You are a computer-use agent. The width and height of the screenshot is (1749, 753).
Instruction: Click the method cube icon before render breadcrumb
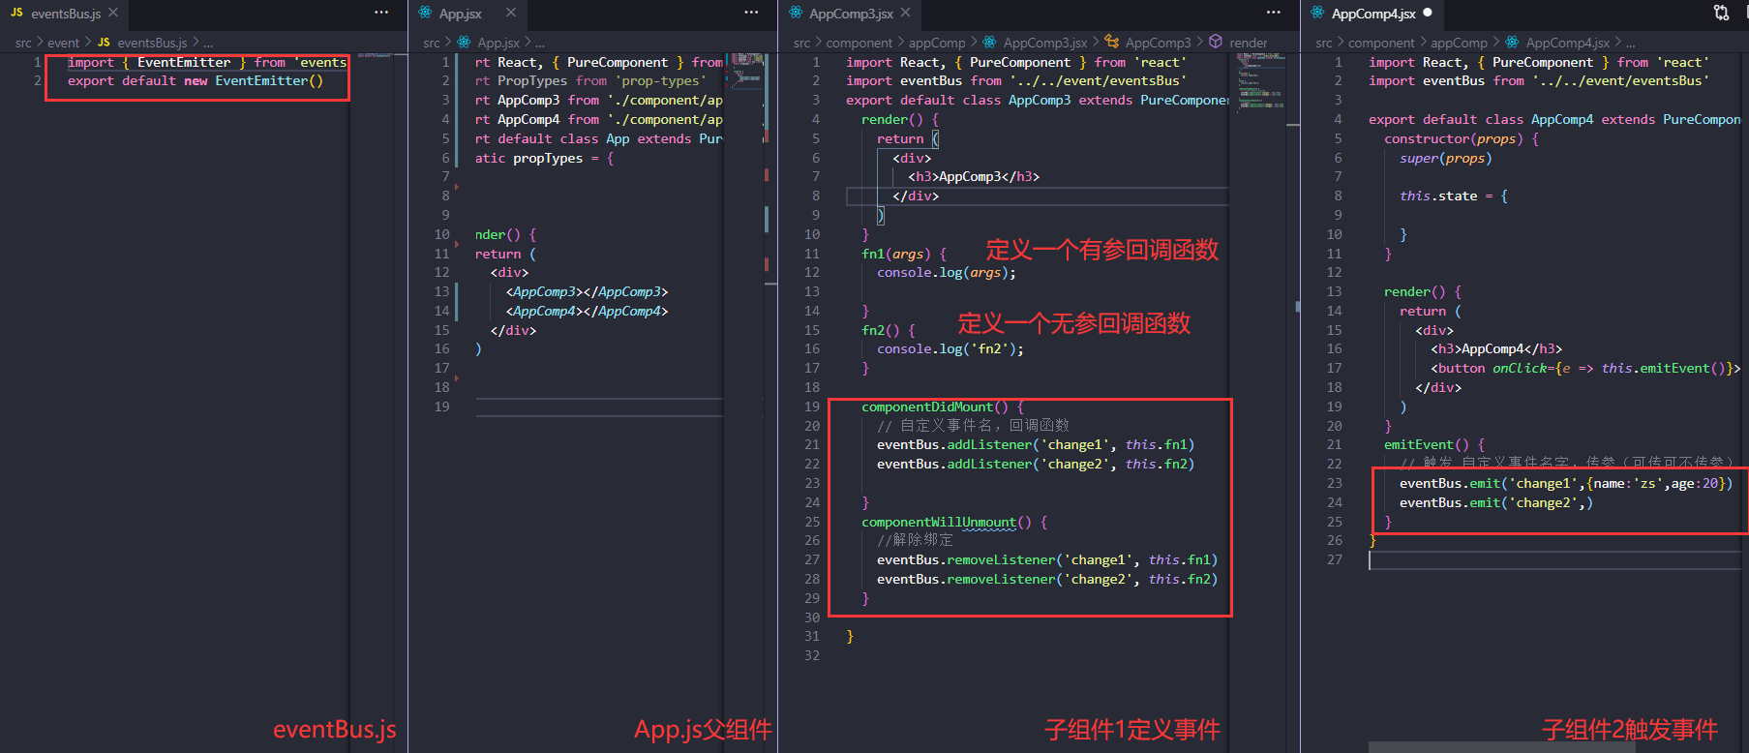(x=1216, y=43)
